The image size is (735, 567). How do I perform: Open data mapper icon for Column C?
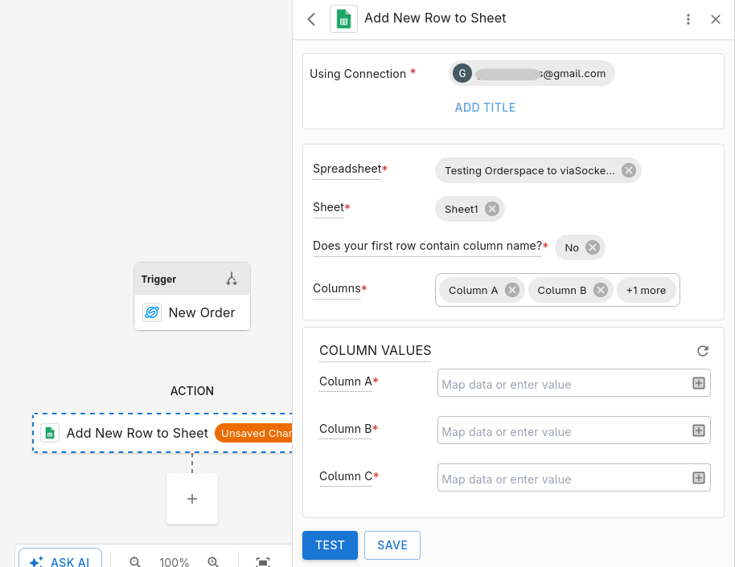699,478
